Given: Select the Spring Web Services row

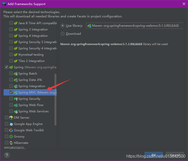Looking at the screenshot, I should click(30, 111).
